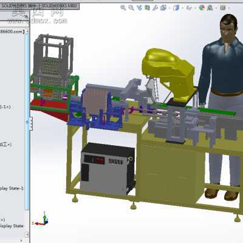This screenshot has height=243, width=243.
Task: Click the Hide/Show Items icon
Action: (x=189, y=8)
